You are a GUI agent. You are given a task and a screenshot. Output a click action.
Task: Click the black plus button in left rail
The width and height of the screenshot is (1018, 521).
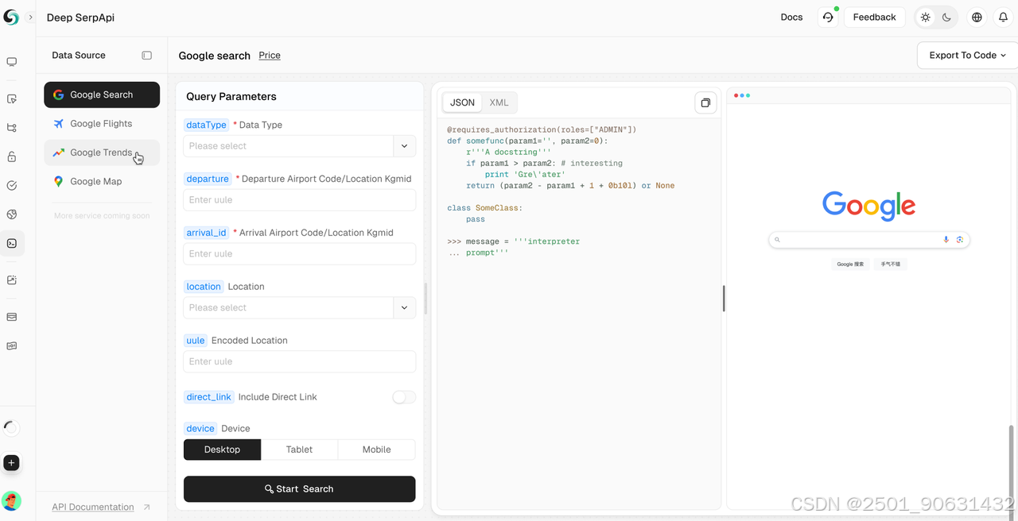11,463
